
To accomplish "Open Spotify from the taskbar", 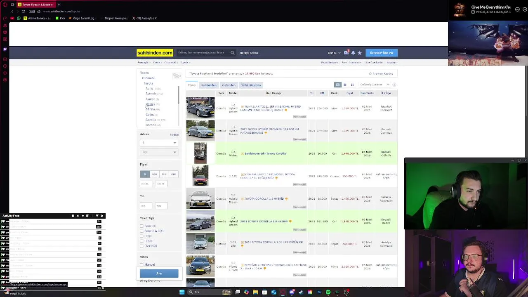I will [x=328, y=292].
